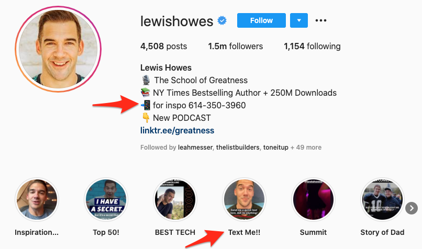The height and width of the screenshot is (249, 422).
Task: Open the linktr.ee/greatness link
Action: pyautogui.click(x=177, y=130)
